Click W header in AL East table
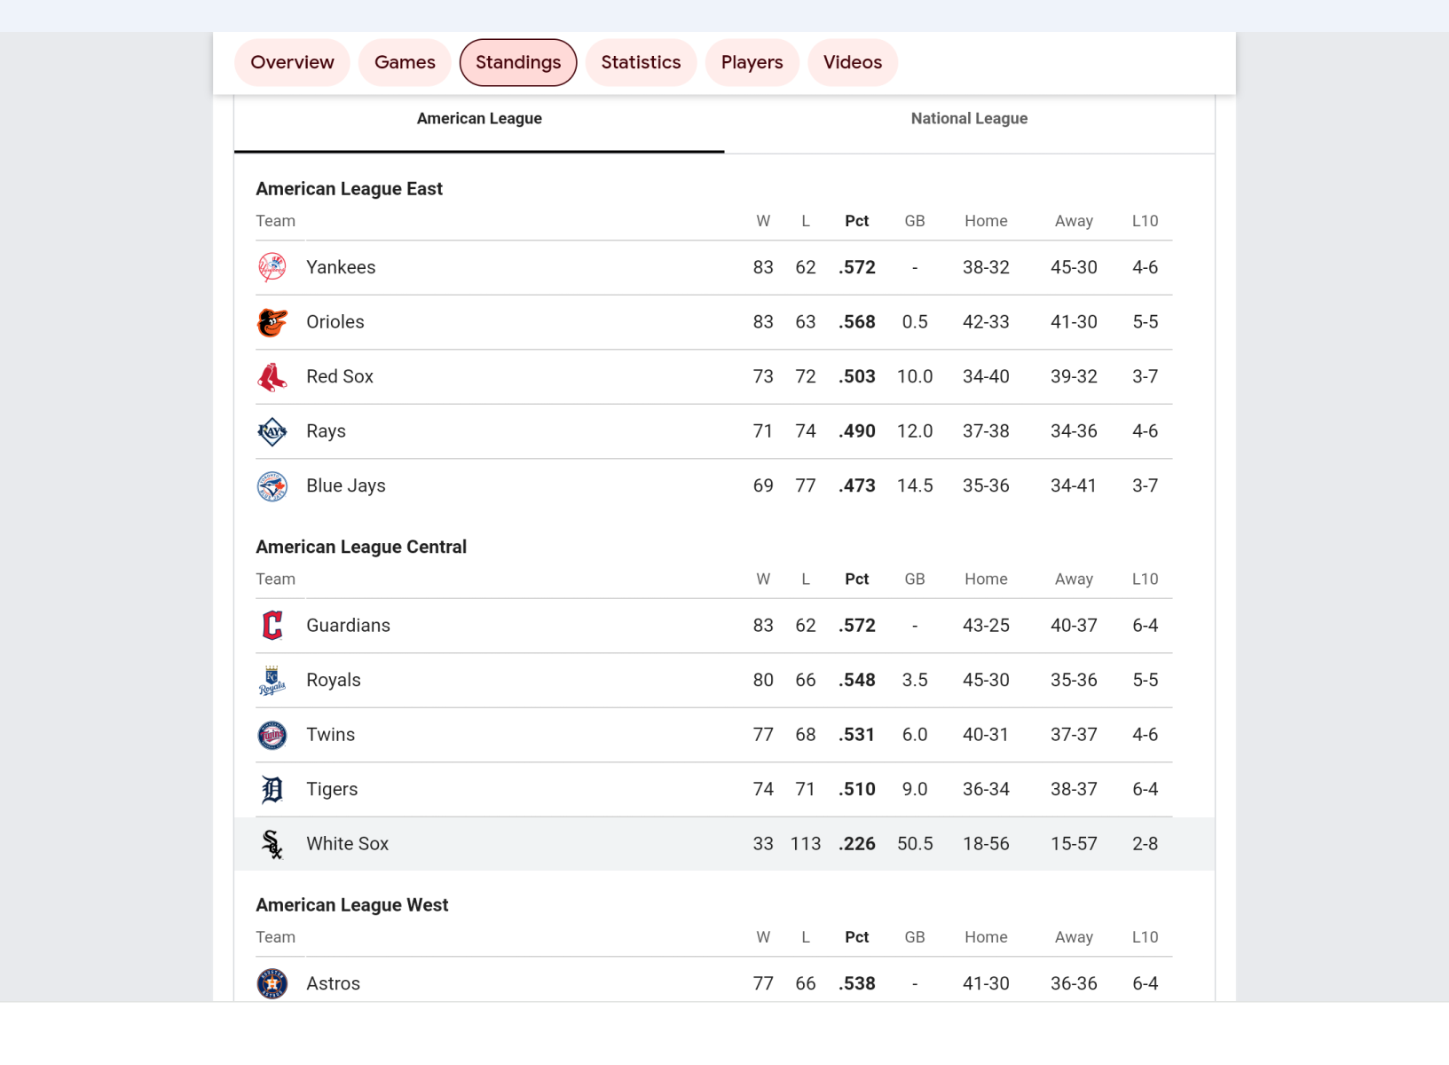 coord(763,221)
